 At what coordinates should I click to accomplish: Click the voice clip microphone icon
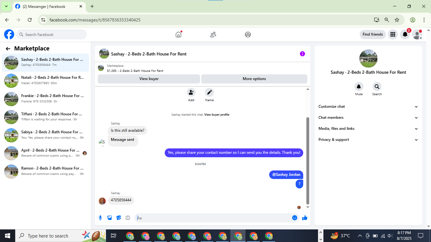coord(100,218)
